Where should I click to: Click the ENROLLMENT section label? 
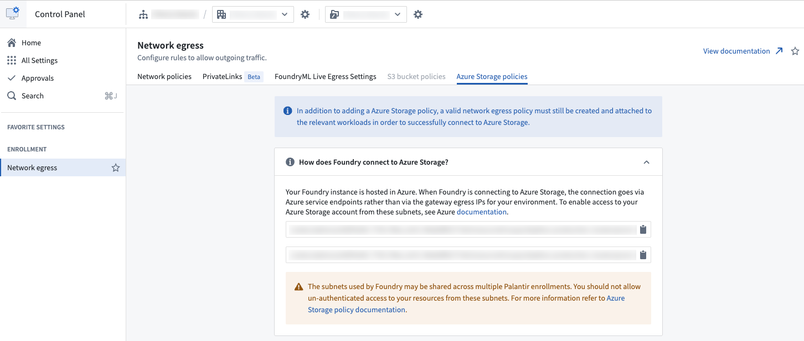(27, 149)
